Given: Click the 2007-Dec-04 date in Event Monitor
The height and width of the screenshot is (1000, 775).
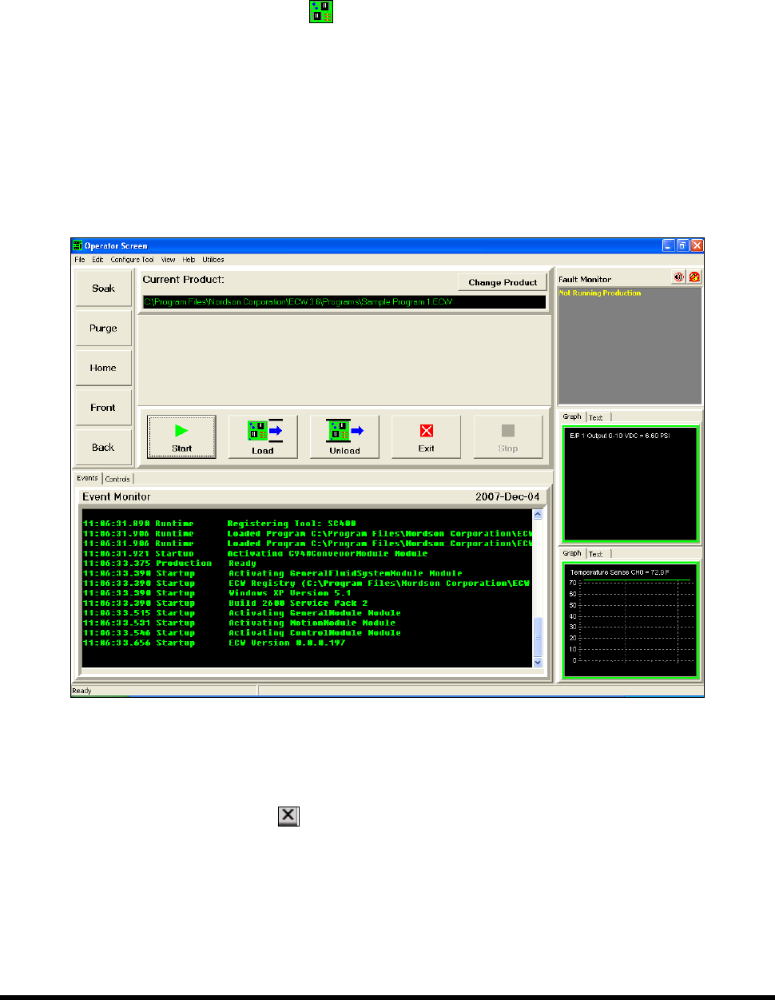Looking at the screenshot, I should tap(507, 497).
